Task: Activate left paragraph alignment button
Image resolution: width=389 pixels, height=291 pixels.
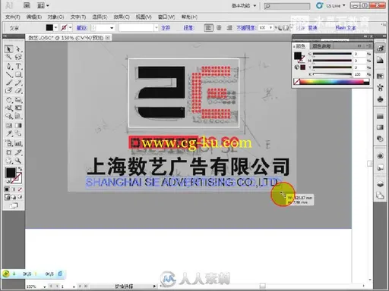Action: click(209, 27)
